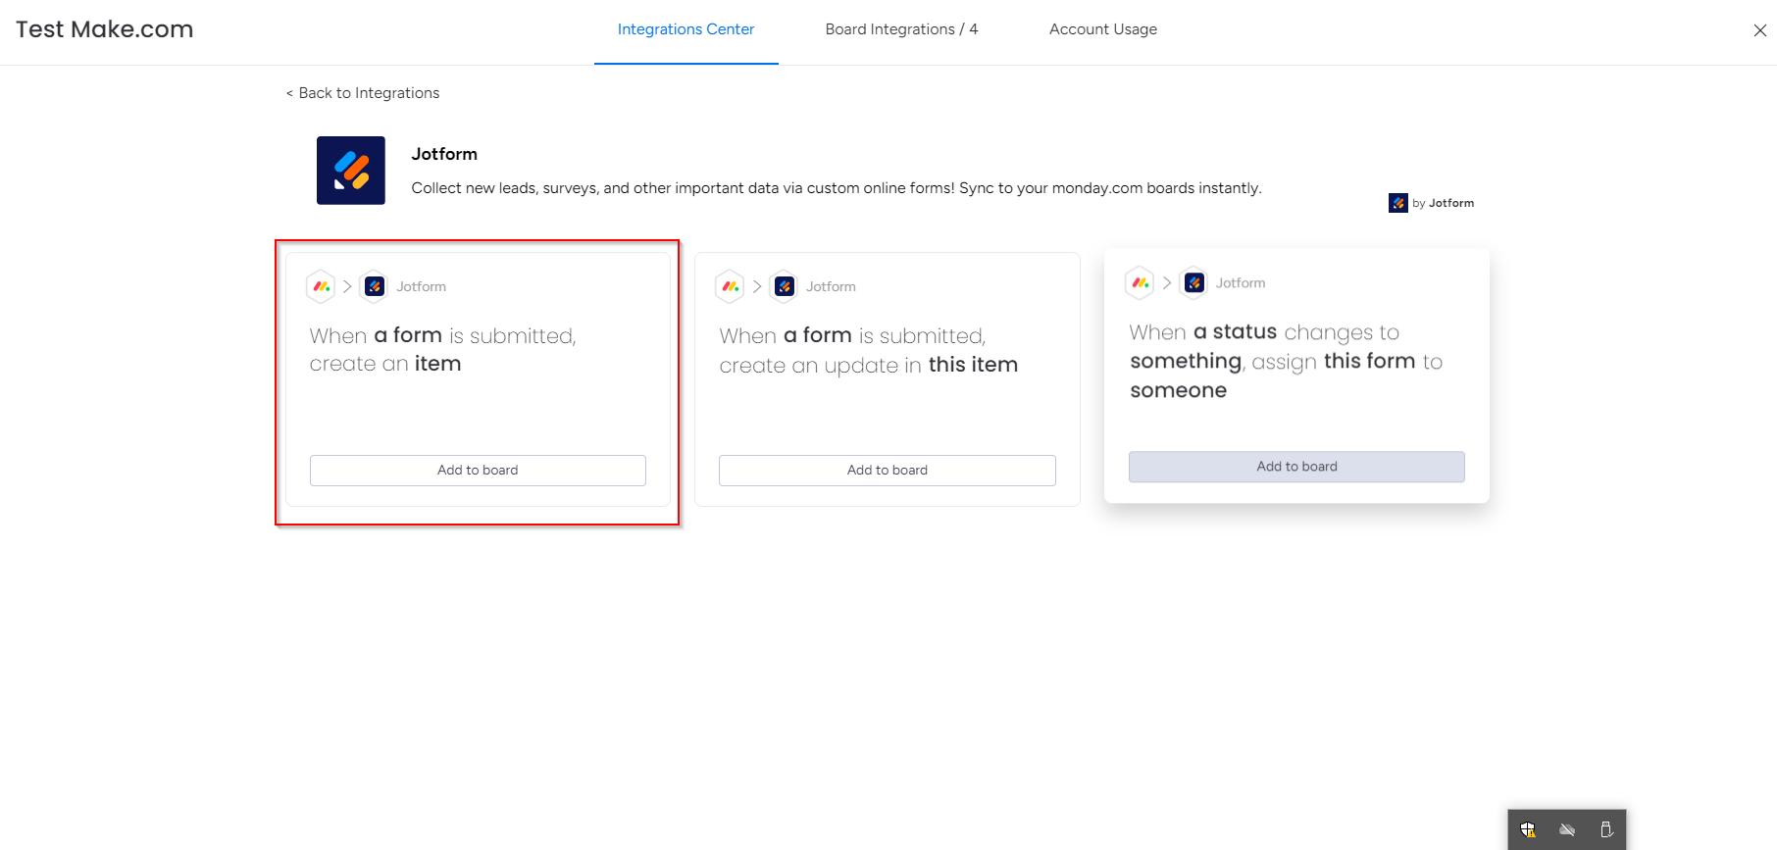
Task: Add 'create an update' recipe to board
Action: 888,471
